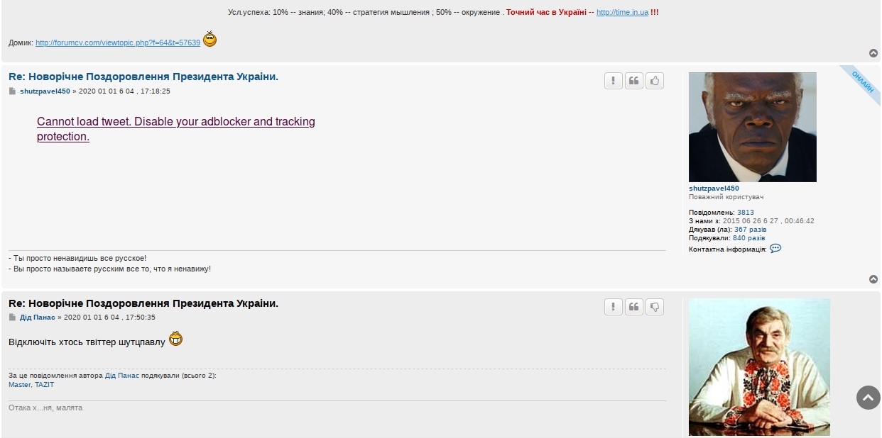Click the '367 разів' thanks-given link

point(750,230)
